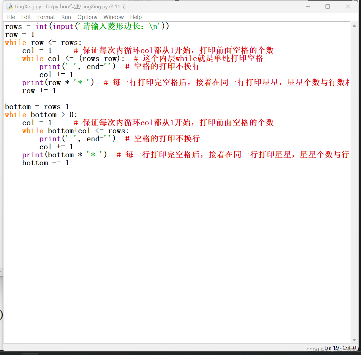This screenshot has width=361, height=355.
Task: Maximize the LingXing.py window
Action: [x=328, y=6]
